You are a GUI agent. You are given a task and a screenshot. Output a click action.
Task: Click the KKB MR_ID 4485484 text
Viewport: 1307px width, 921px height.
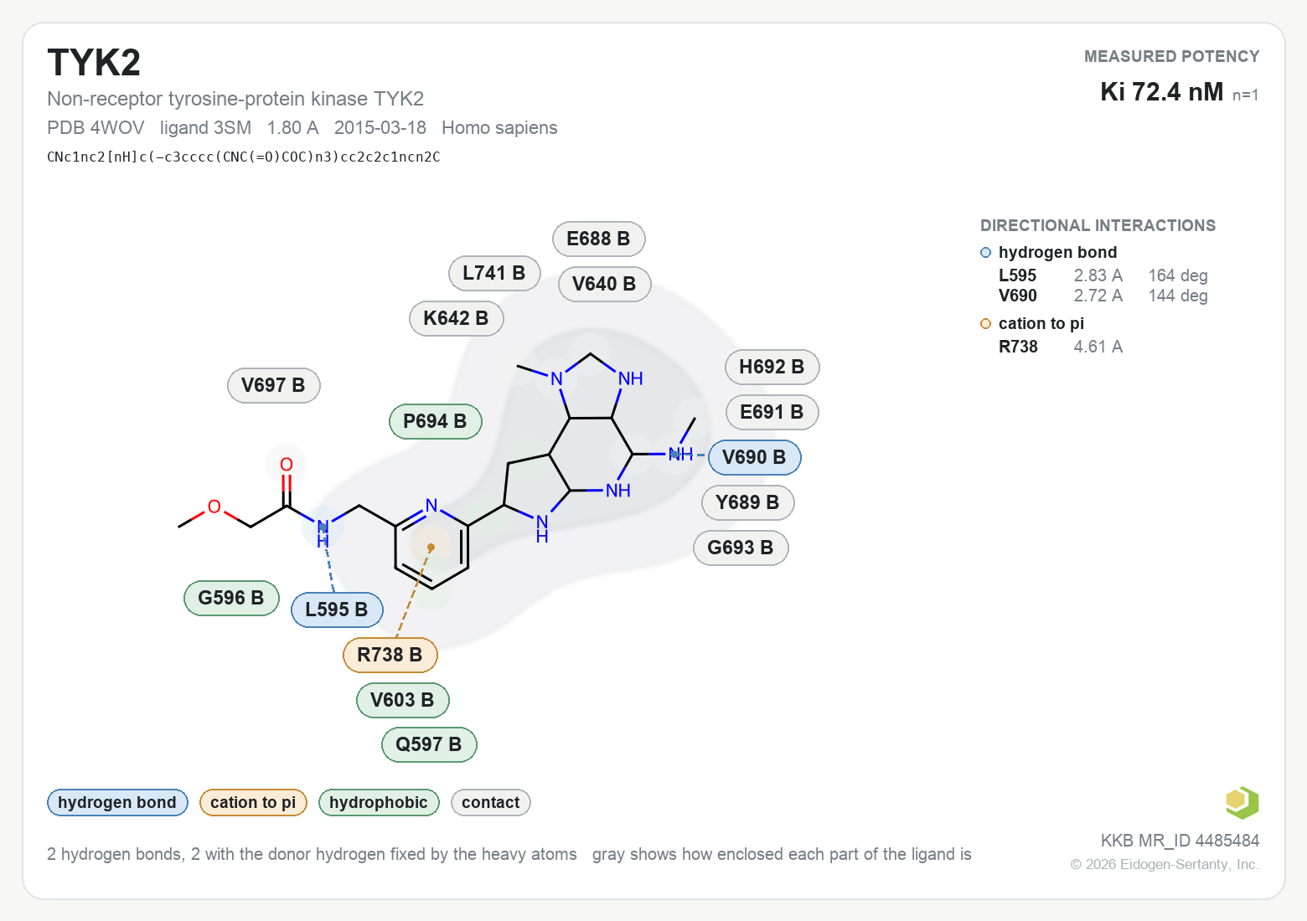pyautogui.click(x=1180, y=841)
